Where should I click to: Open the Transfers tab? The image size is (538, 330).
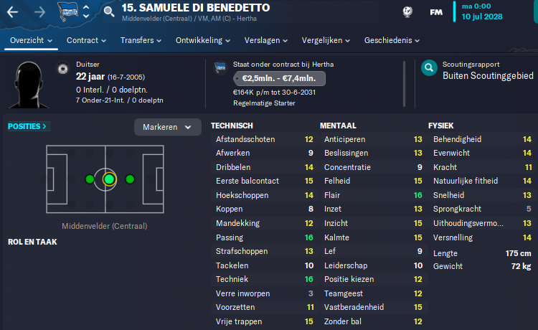coord(141,40)
